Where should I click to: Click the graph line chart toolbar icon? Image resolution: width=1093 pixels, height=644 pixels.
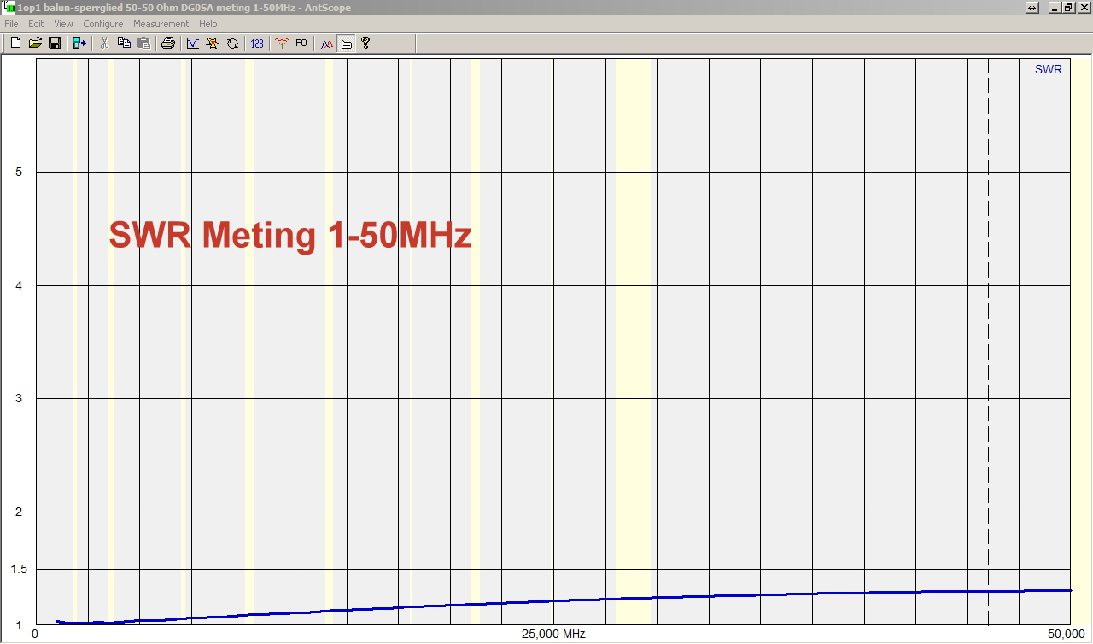[193, 43]
